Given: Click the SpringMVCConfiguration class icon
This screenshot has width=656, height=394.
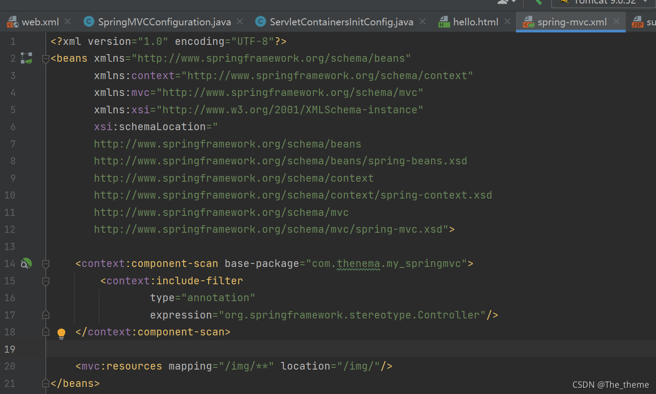Looking at the screenshot, I should [x=89, y=21].
